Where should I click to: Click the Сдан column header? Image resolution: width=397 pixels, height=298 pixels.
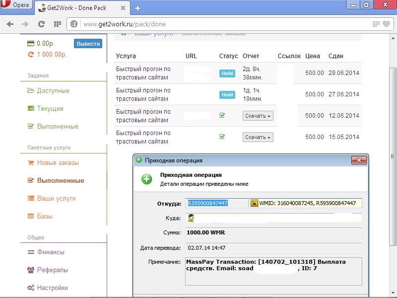coord(336,56)
